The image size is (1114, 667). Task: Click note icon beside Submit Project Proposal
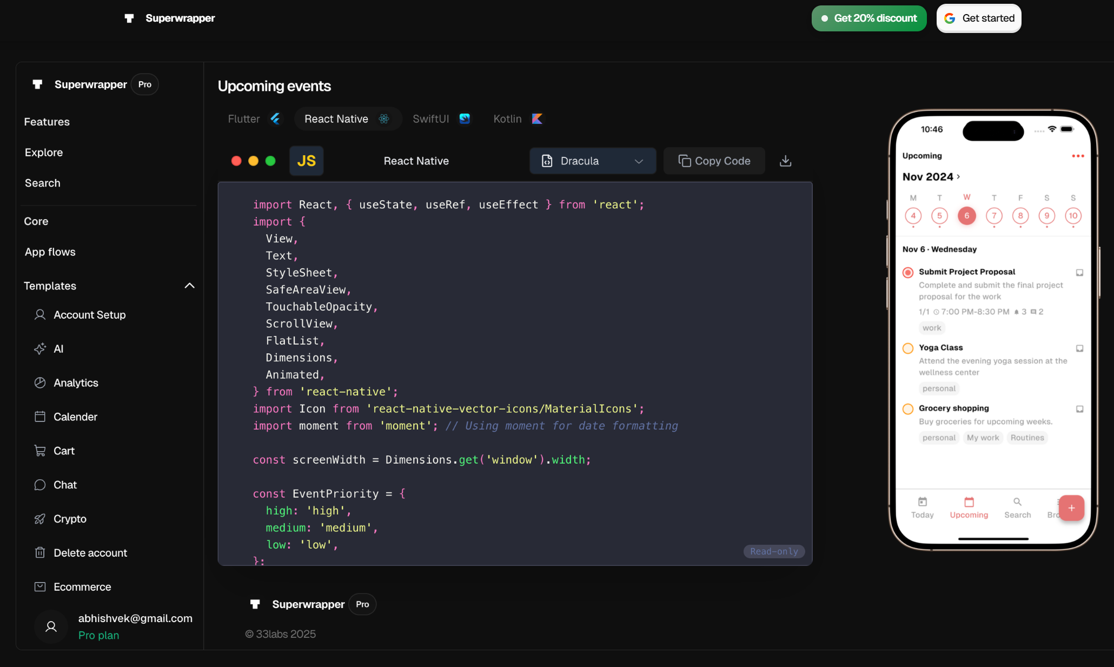click(x=1079, y=273)
